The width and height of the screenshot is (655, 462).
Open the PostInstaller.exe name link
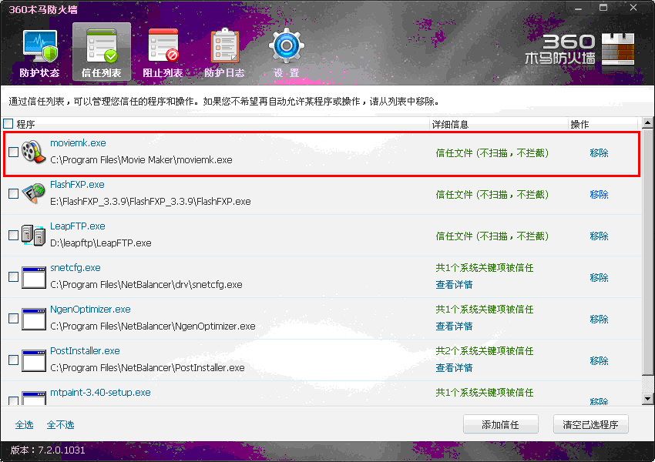coord(85,351)
